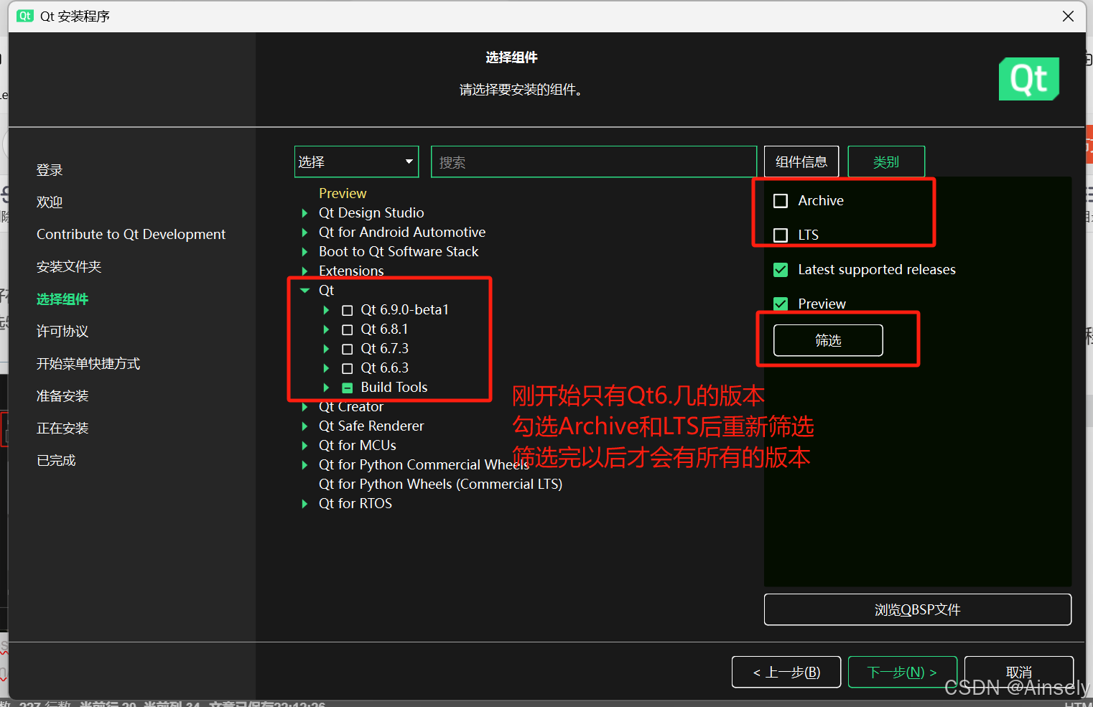Close the Qt installer window
The image size is (1093, 707).
1068,16
